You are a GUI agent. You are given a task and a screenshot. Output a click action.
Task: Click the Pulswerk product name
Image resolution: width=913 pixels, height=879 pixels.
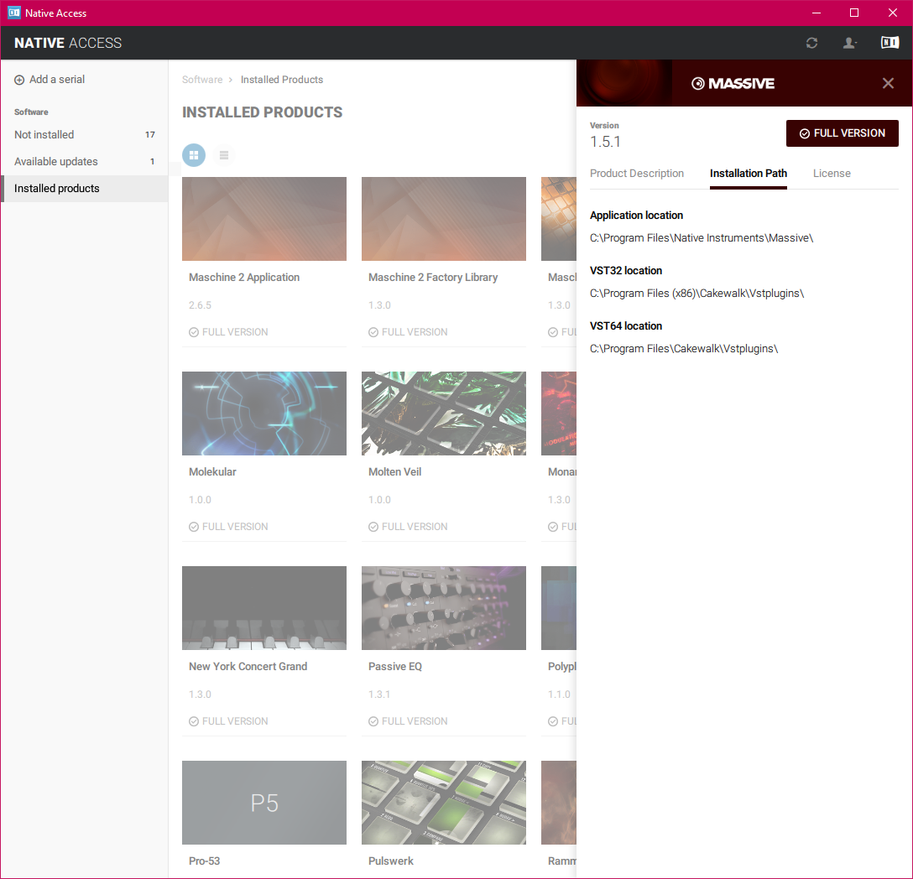(391, 861)
